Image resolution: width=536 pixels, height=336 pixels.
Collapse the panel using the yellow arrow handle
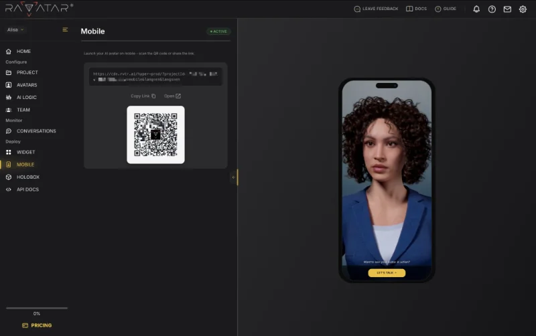[234, 177]
